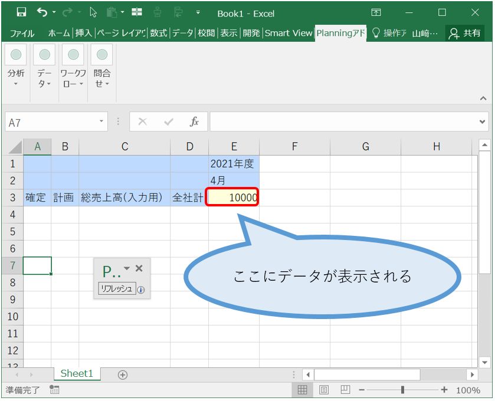The width and height of the screenshot is (495, 401).
Task: Open the Smart View ribbon tab
Action: coord(288,33)
